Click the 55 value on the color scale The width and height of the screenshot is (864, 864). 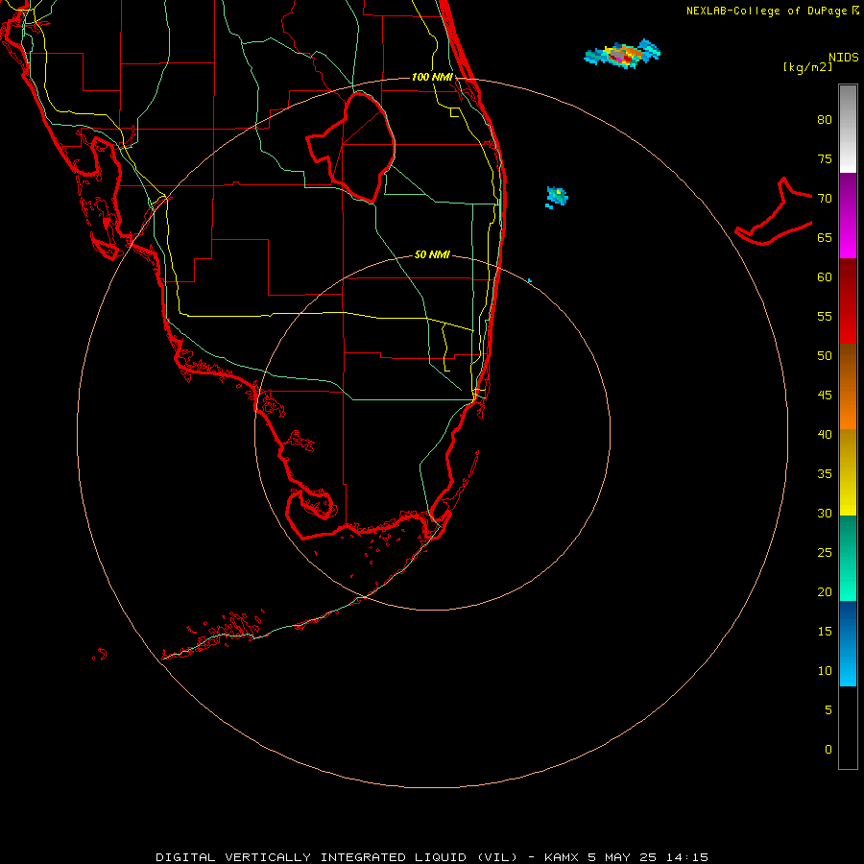tap(825, 316)
